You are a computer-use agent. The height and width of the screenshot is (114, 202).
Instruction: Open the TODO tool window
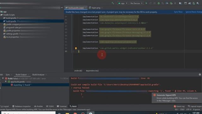pos(50,106)
